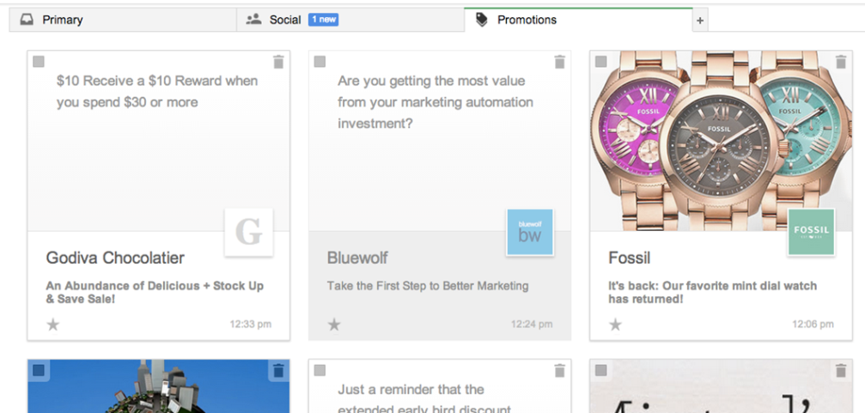Trash the Bluewolf marketing email card

[560, 62]
